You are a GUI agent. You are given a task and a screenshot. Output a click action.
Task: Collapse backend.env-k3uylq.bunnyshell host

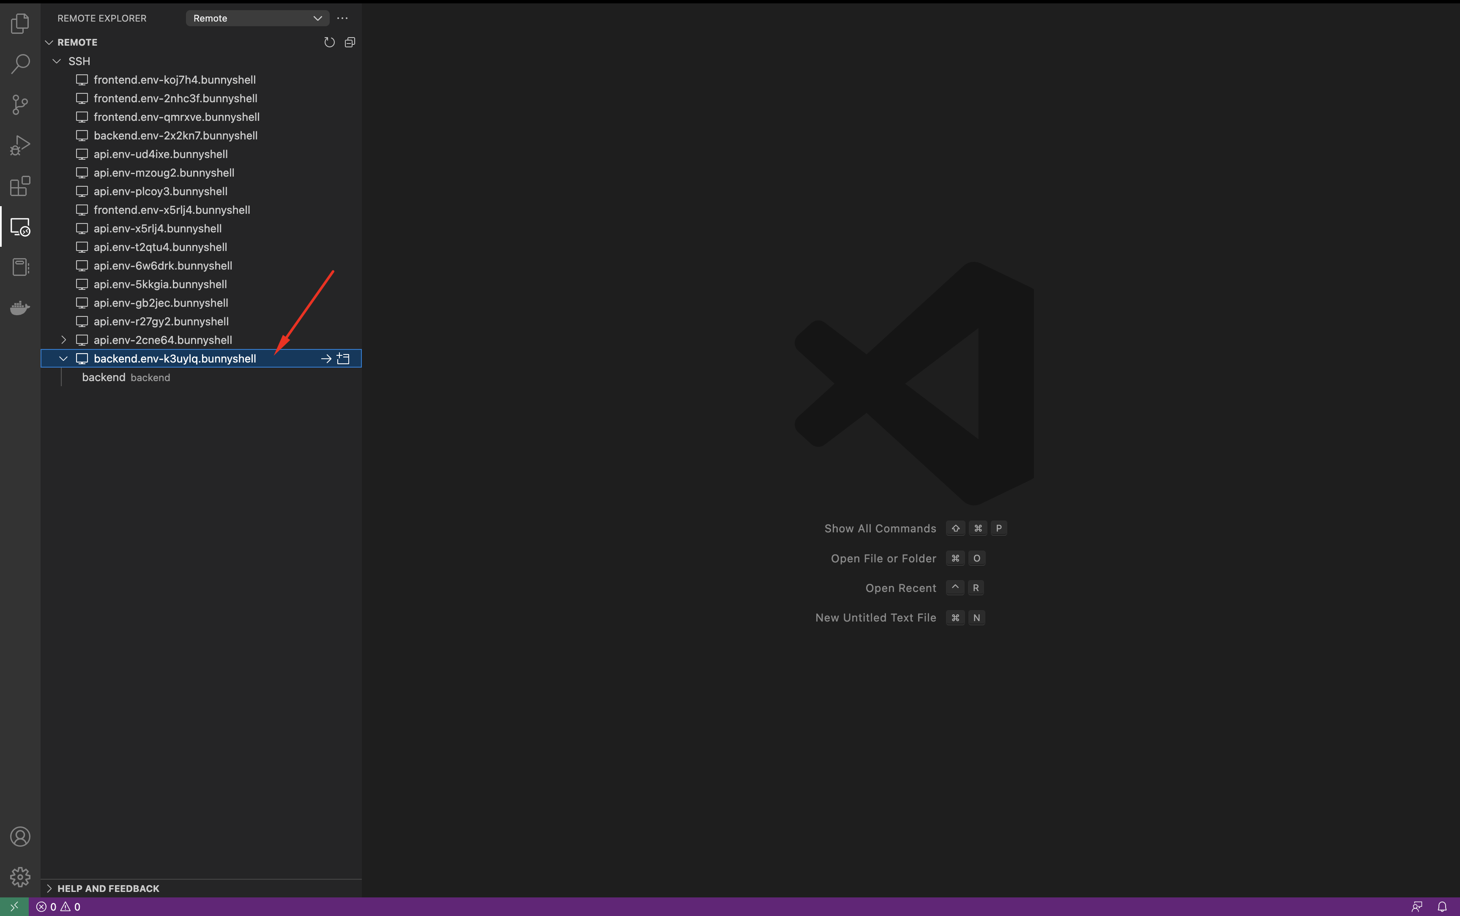pos(64,359)
